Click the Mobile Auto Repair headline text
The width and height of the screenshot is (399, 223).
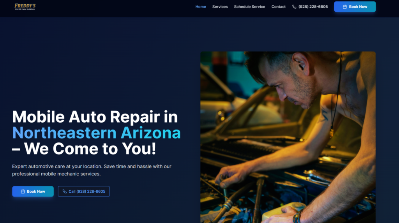(x=95, y=117)
